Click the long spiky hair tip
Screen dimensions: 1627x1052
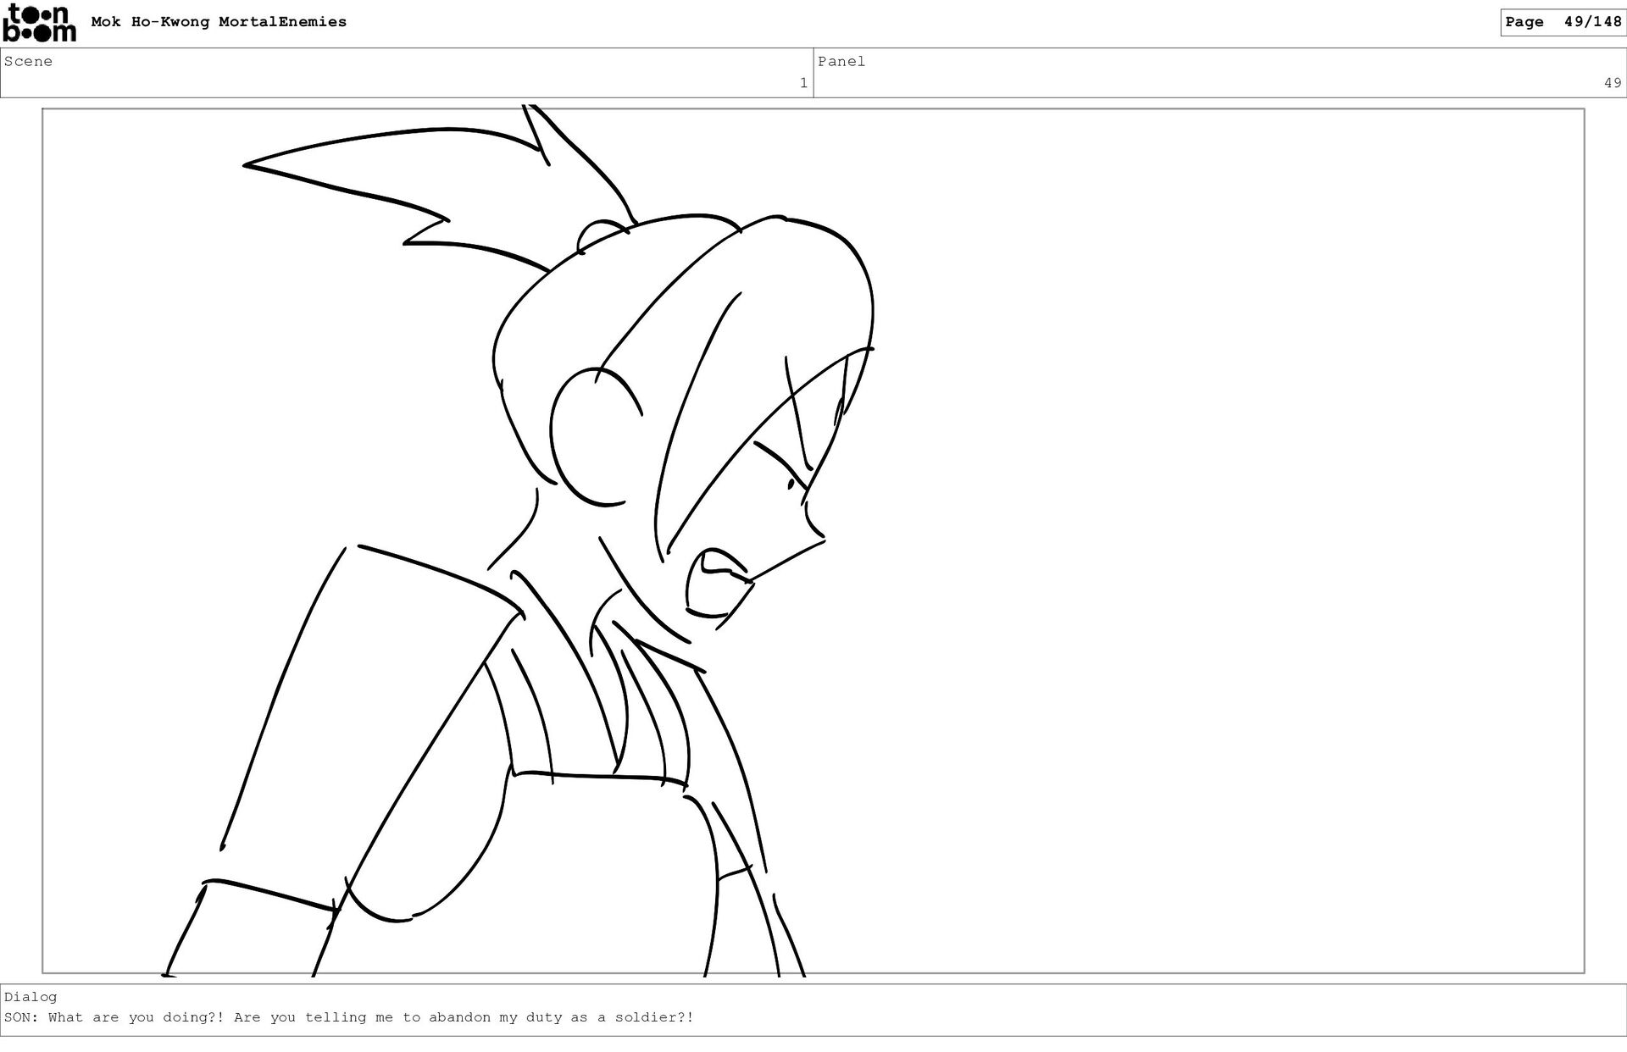pyautogui.click(x=254, y=165)
